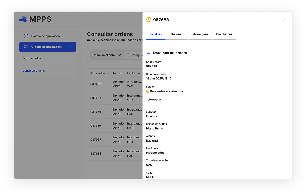
Task: Click the clock icon beside order 987688 title
Action: [x=149, y=19]
